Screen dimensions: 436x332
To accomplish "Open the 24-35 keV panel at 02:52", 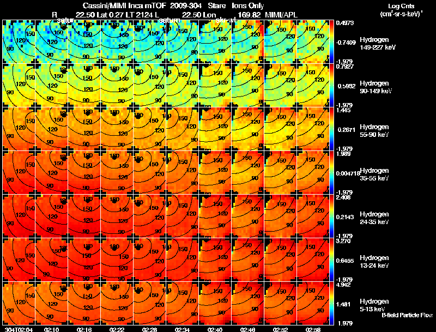I will [281, 216].
